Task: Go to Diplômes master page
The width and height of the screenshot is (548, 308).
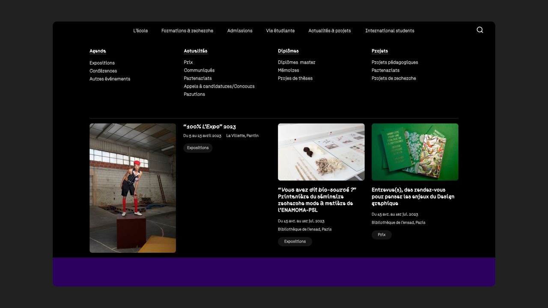Action: pos(296,62)
